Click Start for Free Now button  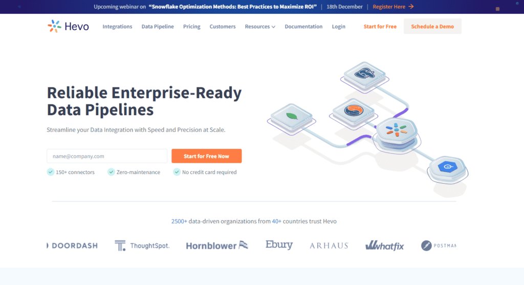point(207,156)
